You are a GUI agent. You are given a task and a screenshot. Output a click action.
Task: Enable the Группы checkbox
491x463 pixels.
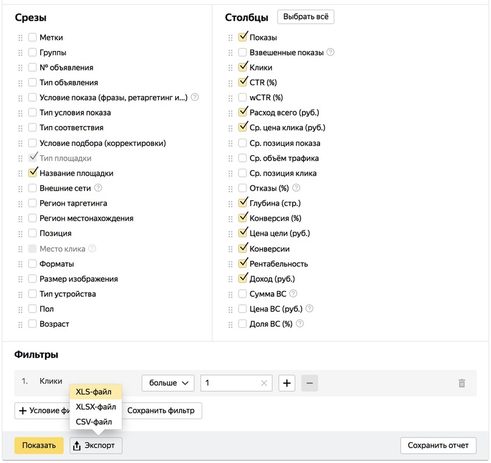[x=32, y=52]
